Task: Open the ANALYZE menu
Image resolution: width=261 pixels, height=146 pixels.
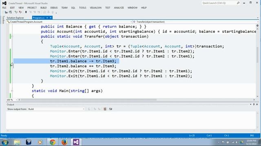Action: pos(119,8)
